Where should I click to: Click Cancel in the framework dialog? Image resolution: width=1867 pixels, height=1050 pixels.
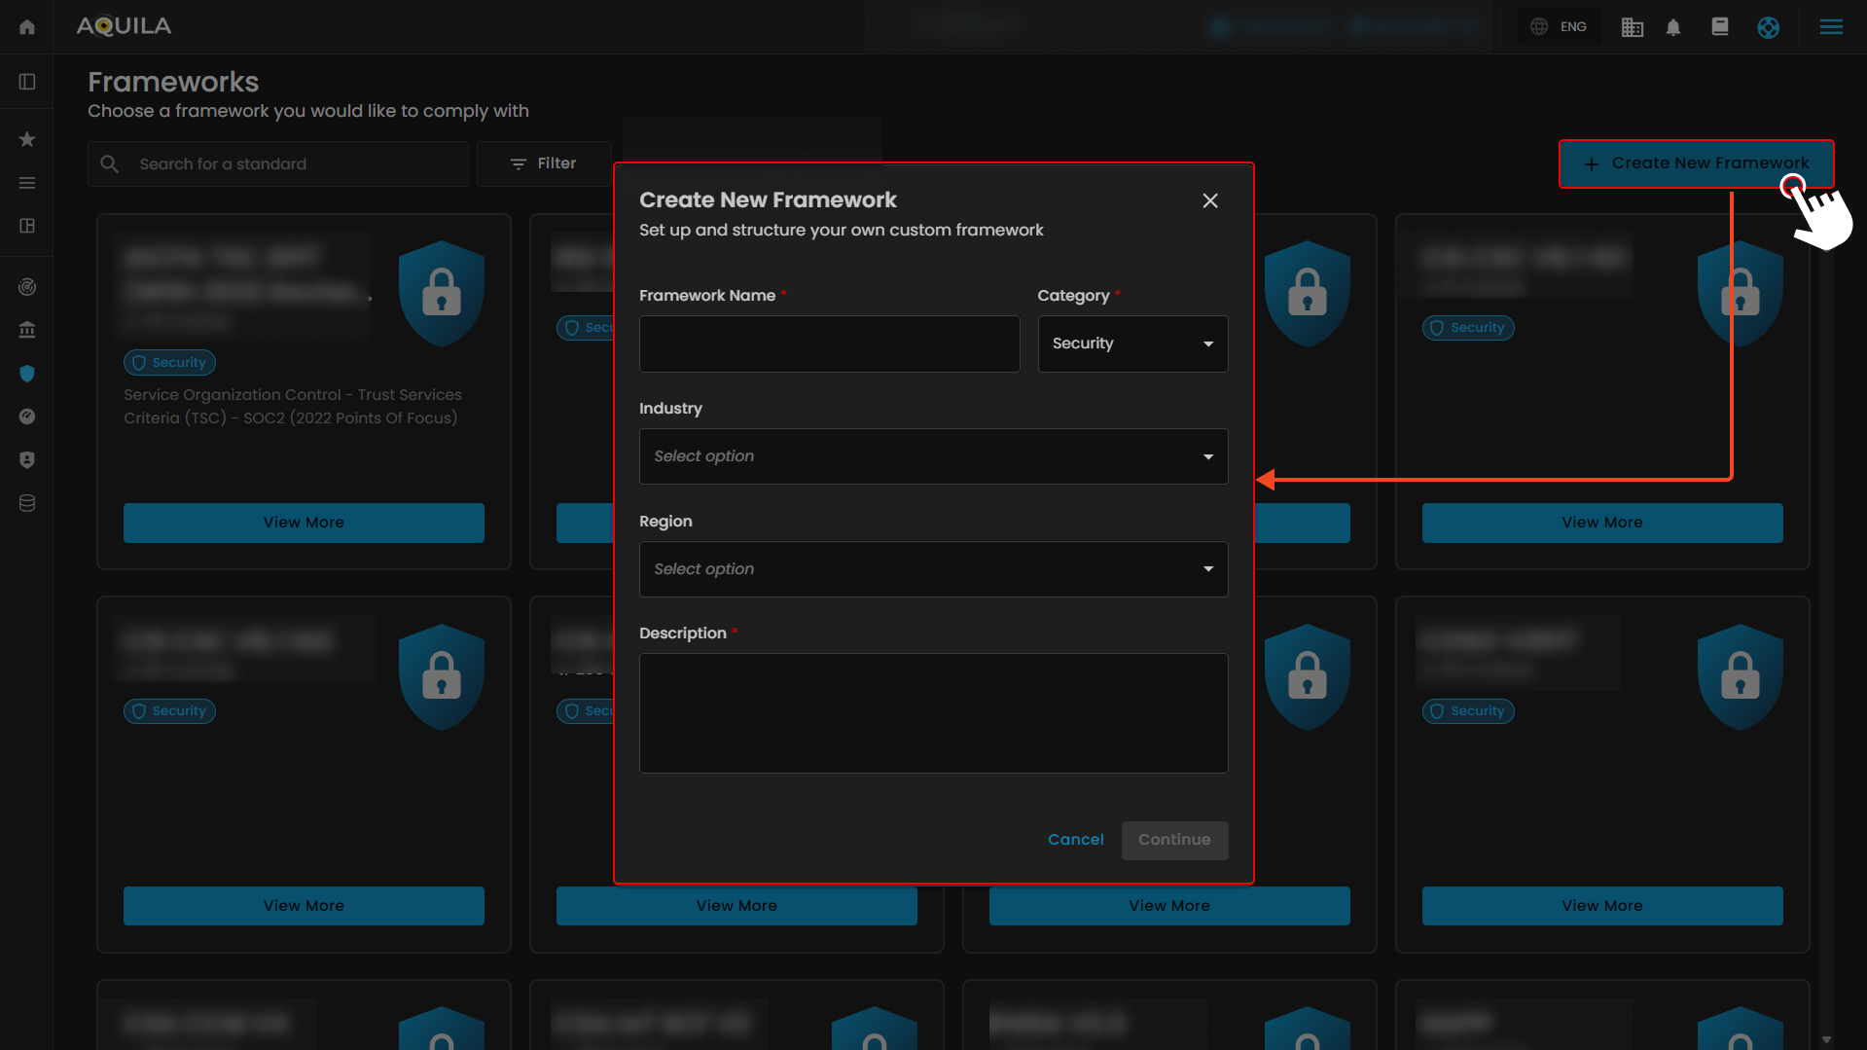(1075, 840)
